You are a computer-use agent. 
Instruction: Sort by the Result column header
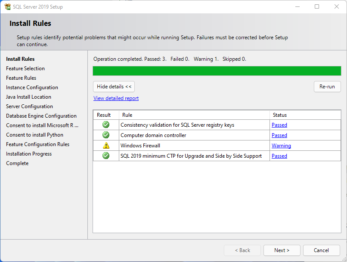[x=106, y=115]
